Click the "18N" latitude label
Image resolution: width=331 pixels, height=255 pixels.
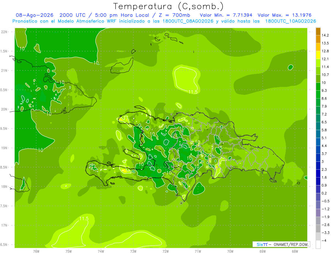(x=4, y=187)
